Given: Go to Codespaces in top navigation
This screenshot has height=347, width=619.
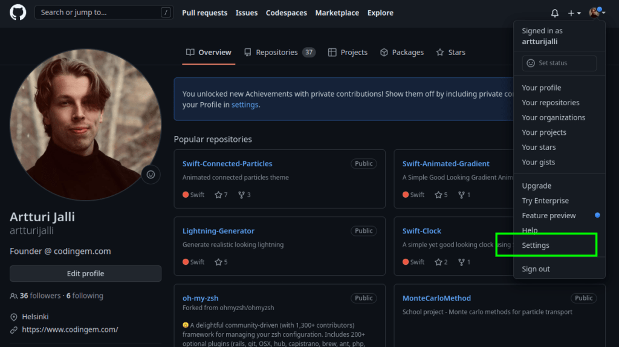Looking at the screenshot, I should coord(286,13).
